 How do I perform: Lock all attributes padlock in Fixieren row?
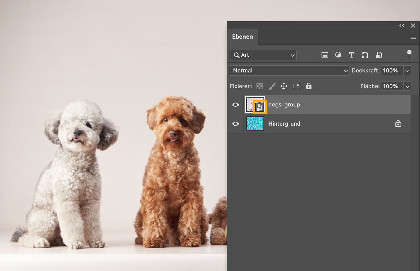click(x=309, y=86)
